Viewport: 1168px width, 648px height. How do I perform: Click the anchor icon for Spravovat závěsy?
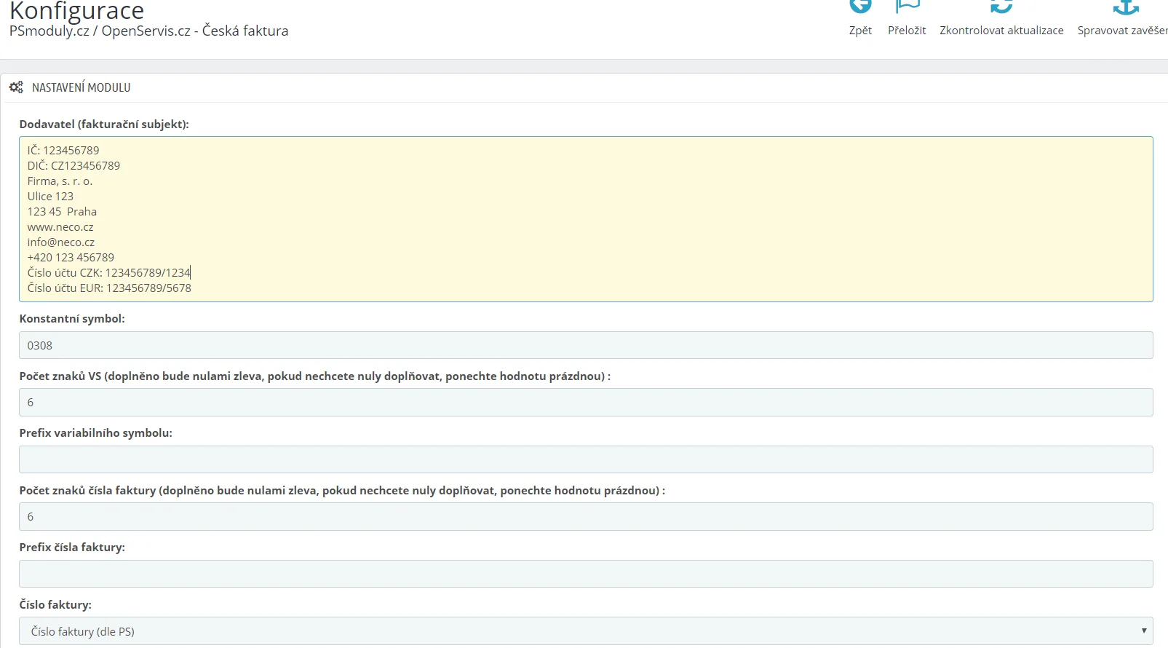coord(1125,7)
